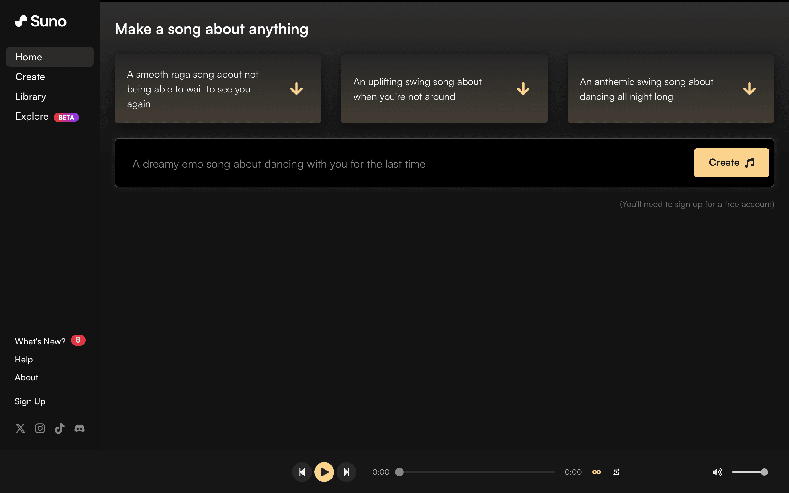The width and height of the screenshot is (789, 493).
Task: Adjust the volume slider
Action: tap(750, 472)
